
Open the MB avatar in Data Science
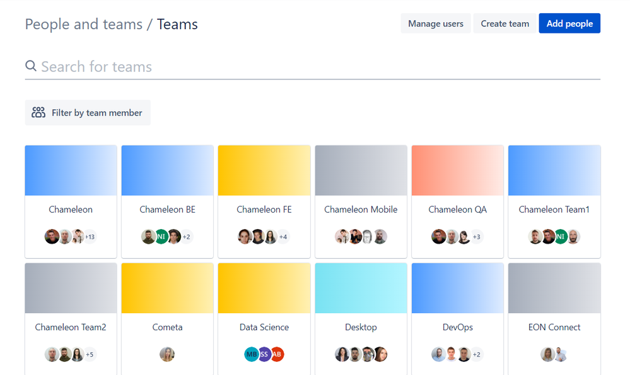click(252, 354)
